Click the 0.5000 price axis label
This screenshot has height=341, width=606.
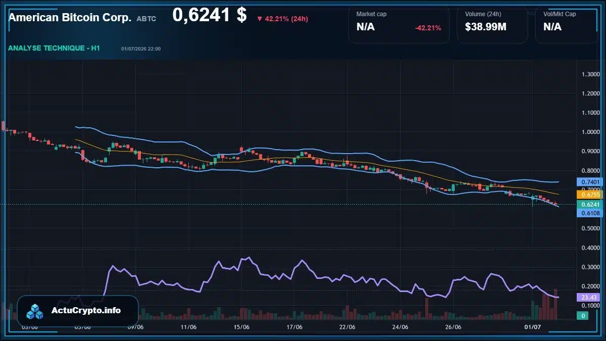591,228
